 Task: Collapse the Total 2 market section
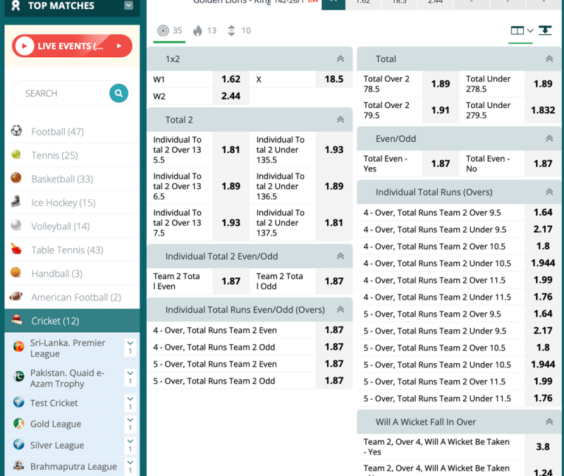(x=341, y=119)
